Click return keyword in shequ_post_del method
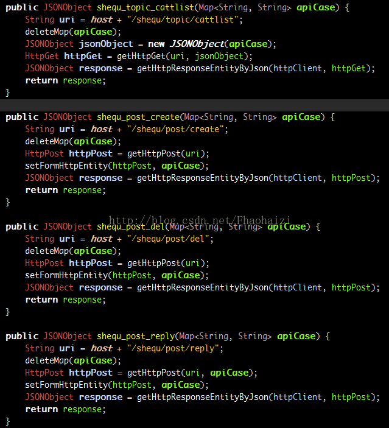Viewport: 389px width, 428px height. (41, 300)
